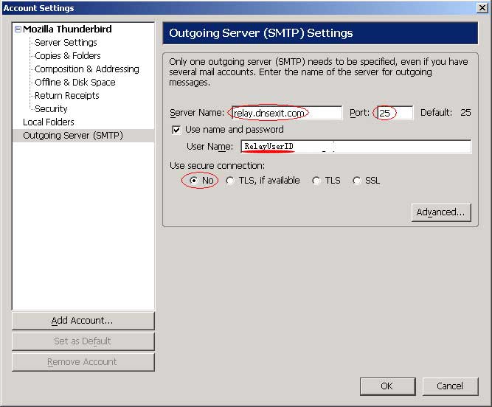Viewport: 492px width, 407px height.
Task: Click the User Name input field
Action: pyautogui.click(x=356, y=147)
